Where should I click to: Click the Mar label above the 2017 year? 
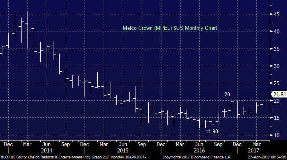pyautogui.click(x=256, y=144)
